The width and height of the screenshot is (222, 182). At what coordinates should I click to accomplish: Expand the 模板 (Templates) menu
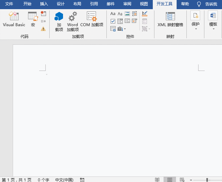click(213, 21)
